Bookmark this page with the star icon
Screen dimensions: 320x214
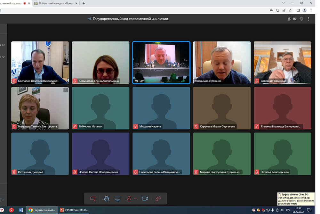click(290, 10)
